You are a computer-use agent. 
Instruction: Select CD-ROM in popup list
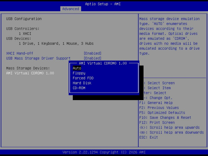[x=79, y=88]
